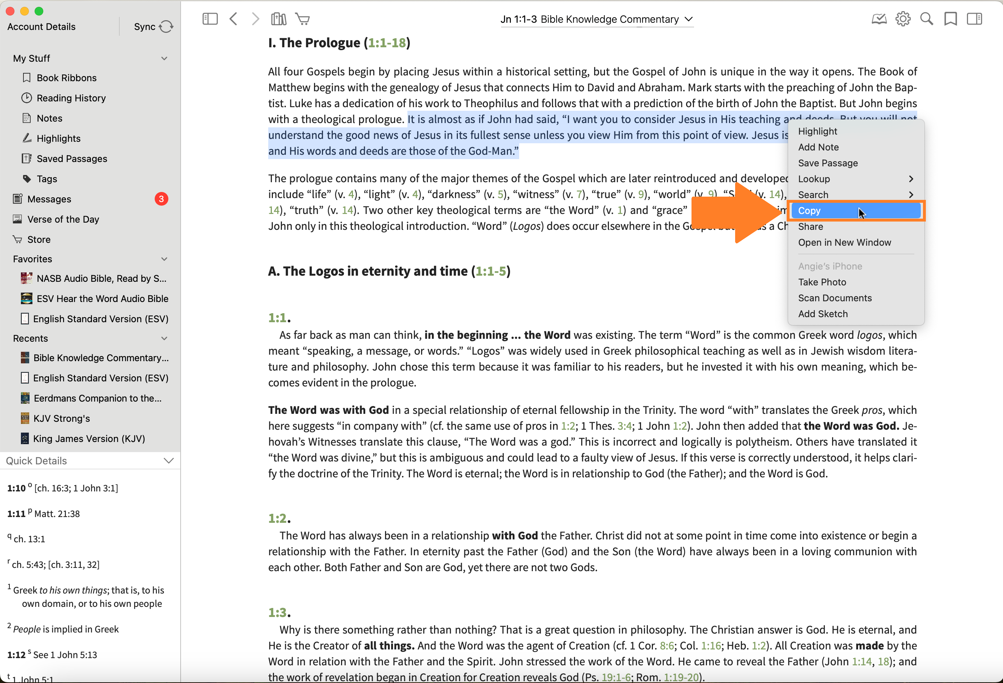
Task: Collapse the Quick Details panel
Action: [x=169, y=460]
